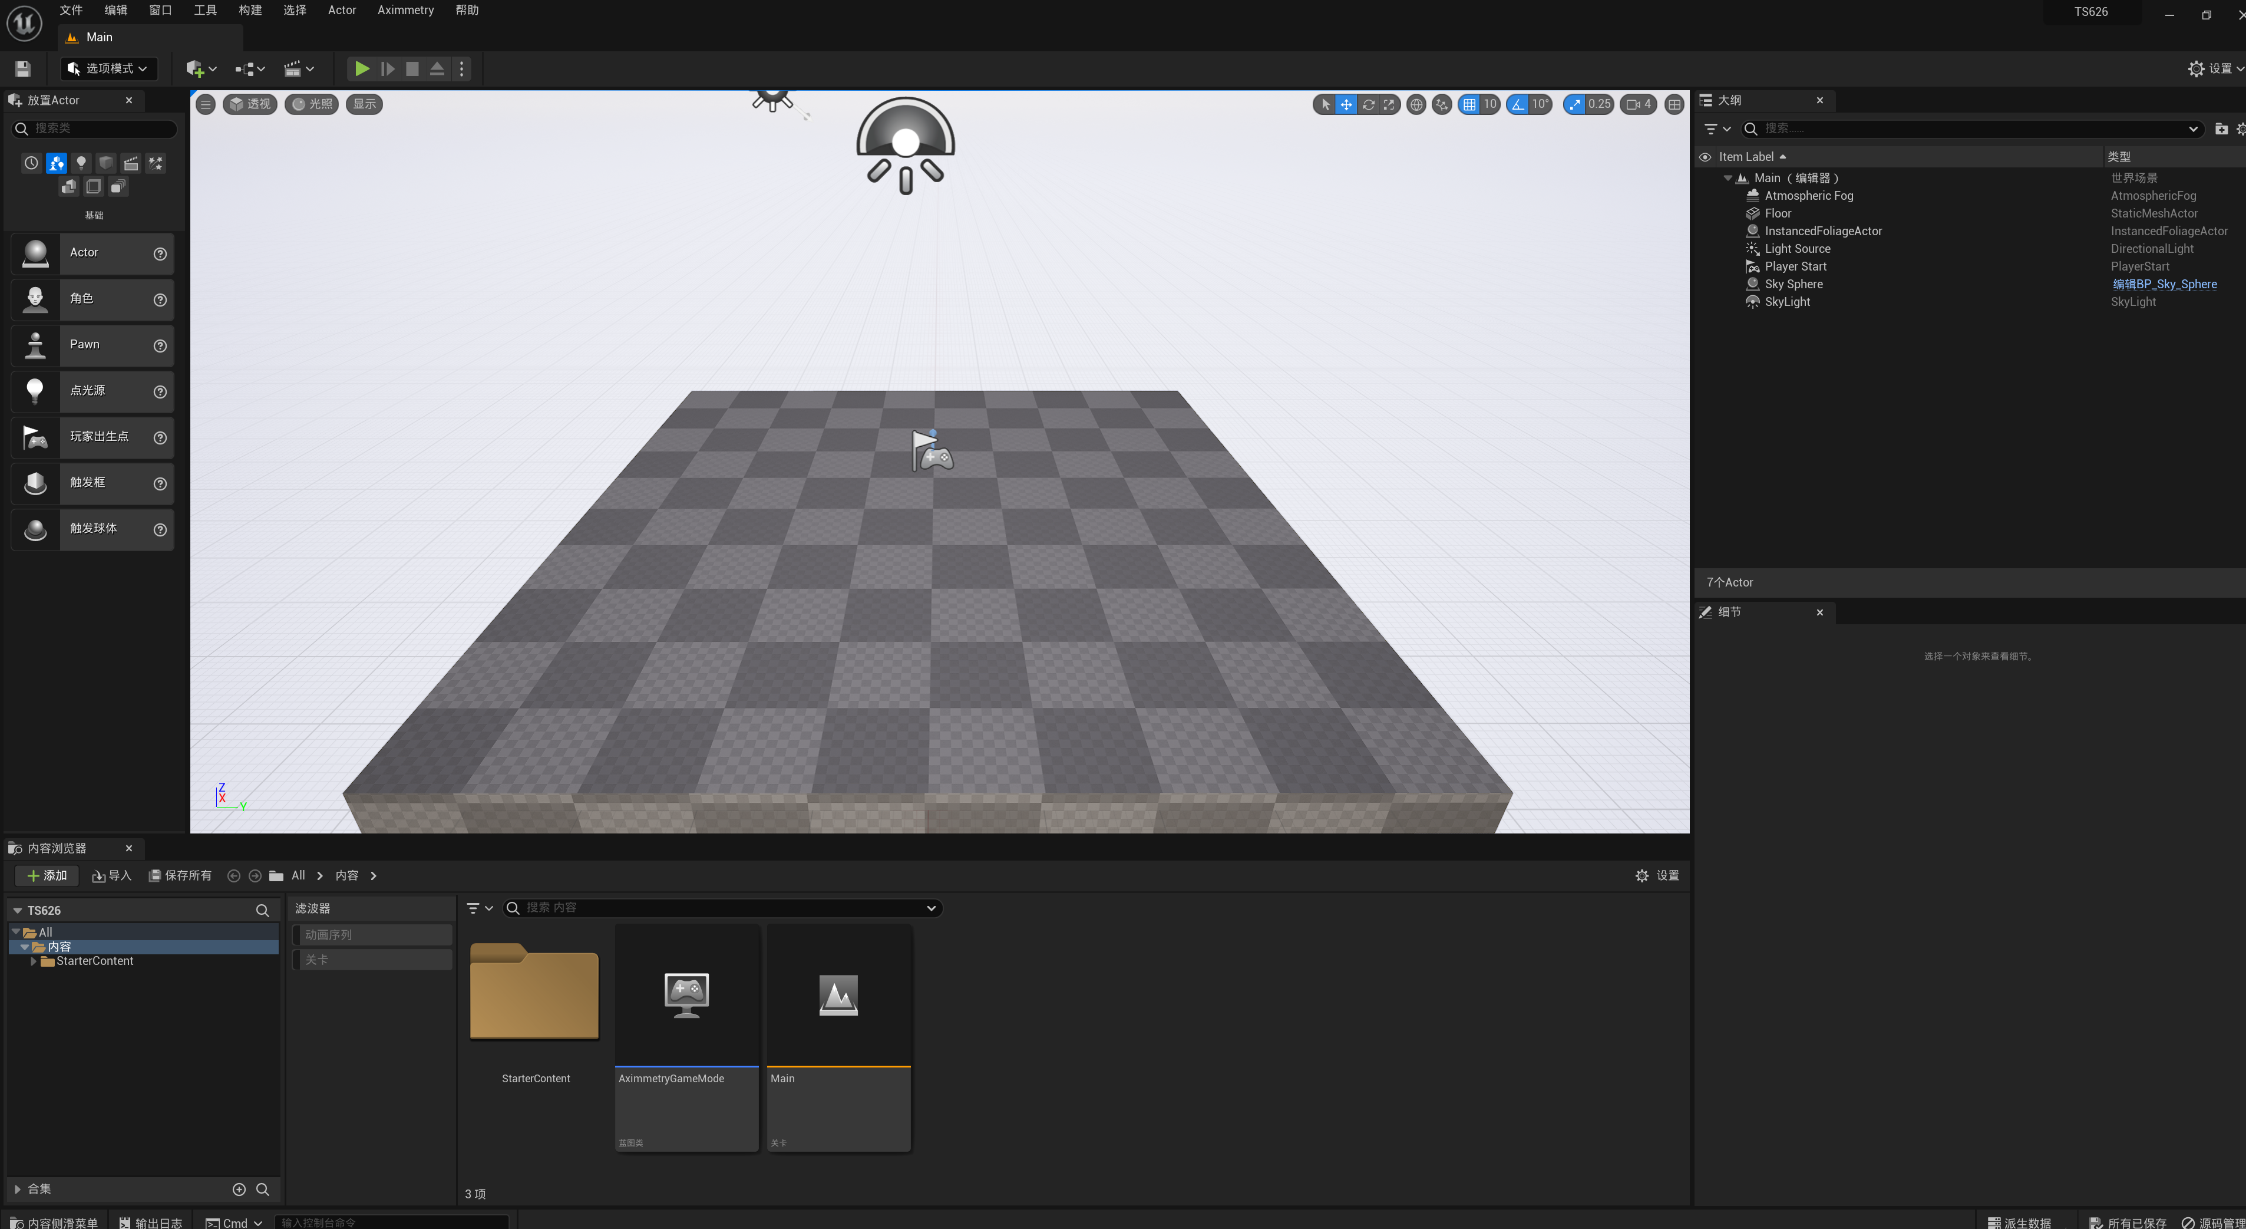Click the 添加 add button in content browser
The height and width of the screenshot is (1229, 2246).
[x=47, y=876]
